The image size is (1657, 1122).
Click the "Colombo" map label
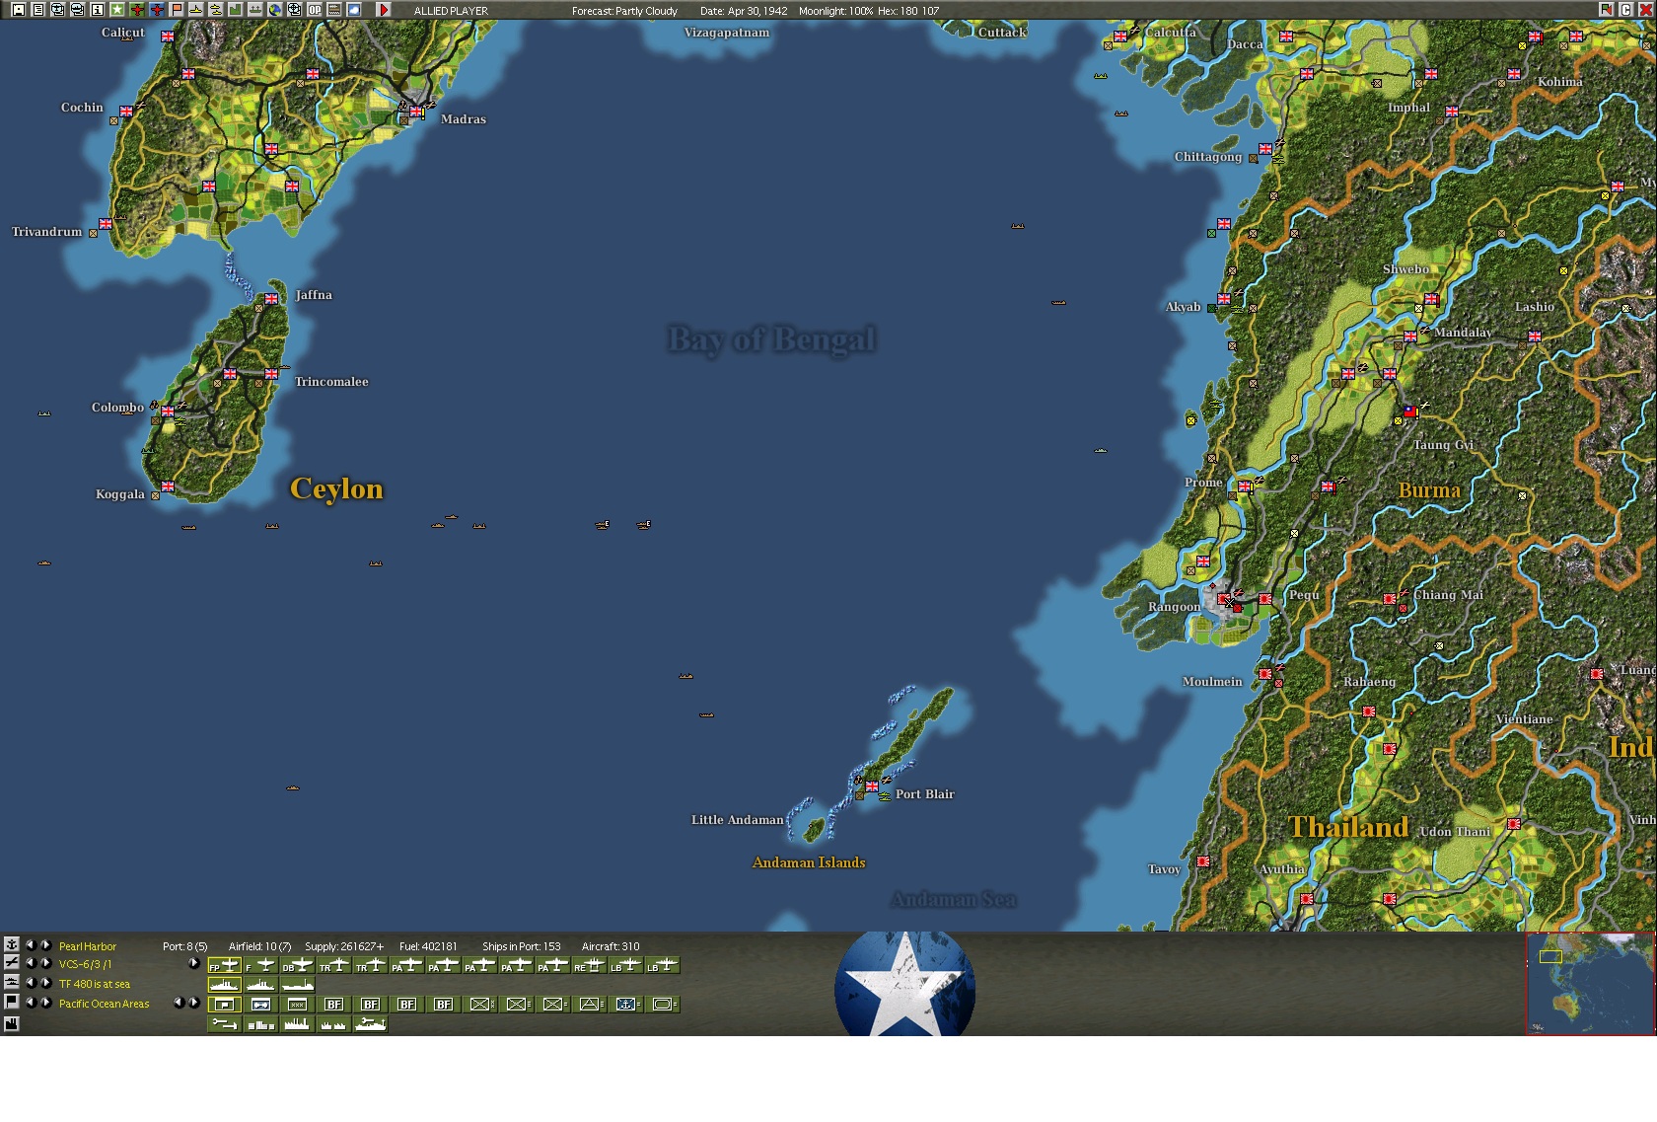117,408
